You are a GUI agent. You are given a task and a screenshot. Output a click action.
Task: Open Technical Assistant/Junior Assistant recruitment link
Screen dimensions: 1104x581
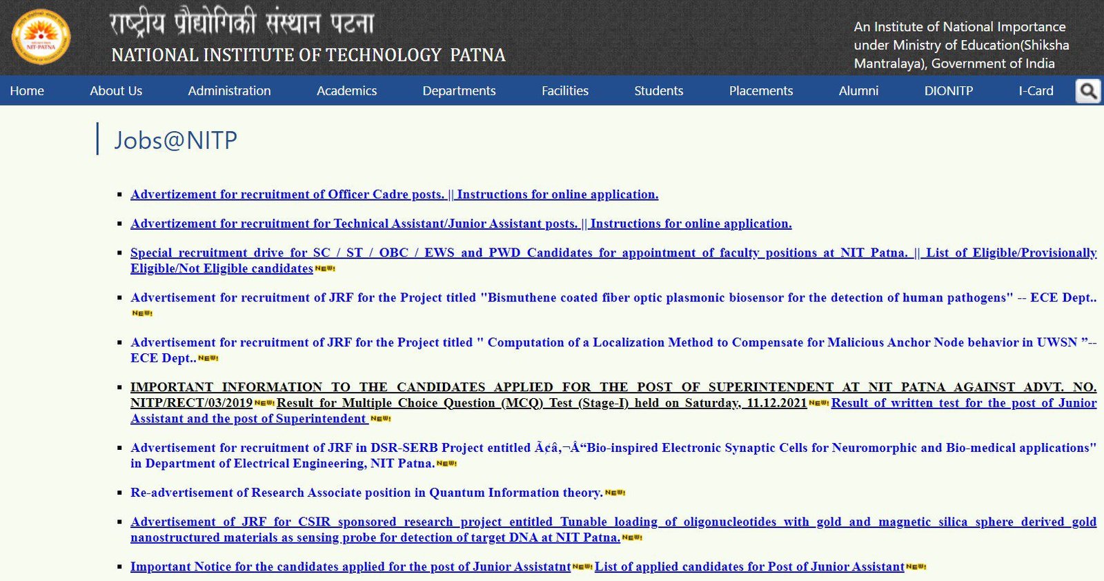354,224
